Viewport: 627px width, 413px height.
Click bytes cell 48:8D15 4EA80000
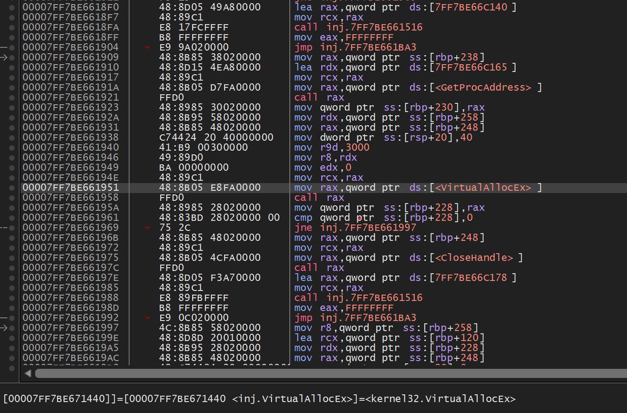click(210, 67)
